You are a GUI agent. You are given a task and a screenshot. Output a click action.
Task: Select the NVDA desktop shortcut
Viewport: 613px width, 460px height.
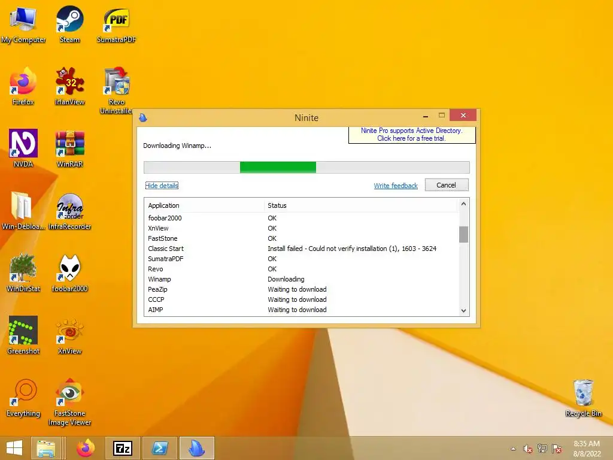tap(23, 149)
